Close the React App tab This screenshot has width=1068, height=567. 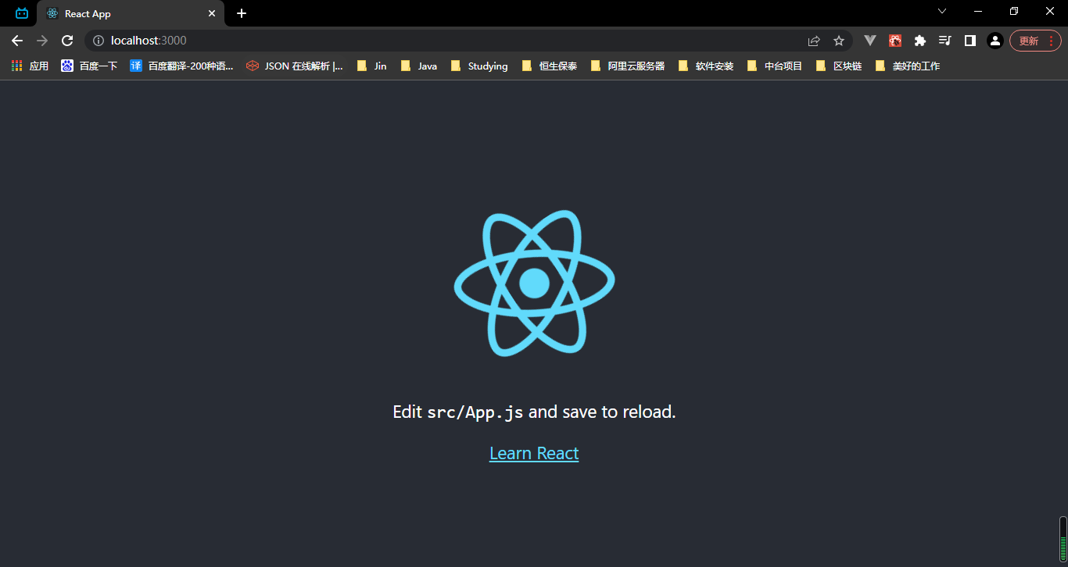click(211, 13)
